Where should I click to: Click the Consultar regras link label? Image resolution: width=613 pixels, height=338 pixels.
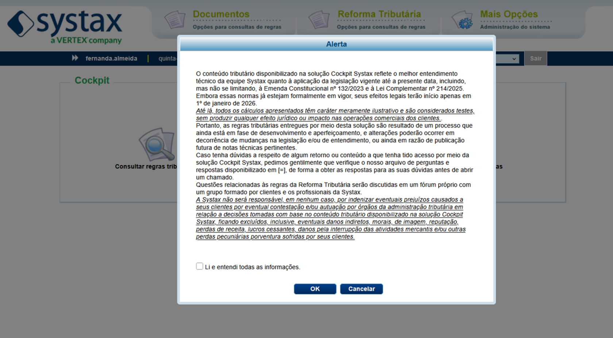[x=146, y=166]
